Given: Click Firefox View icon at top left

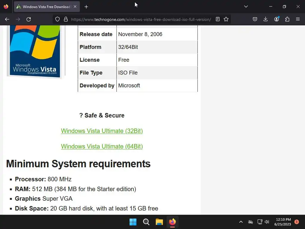Looking at the screenshot, I should (x=6, y=7).
